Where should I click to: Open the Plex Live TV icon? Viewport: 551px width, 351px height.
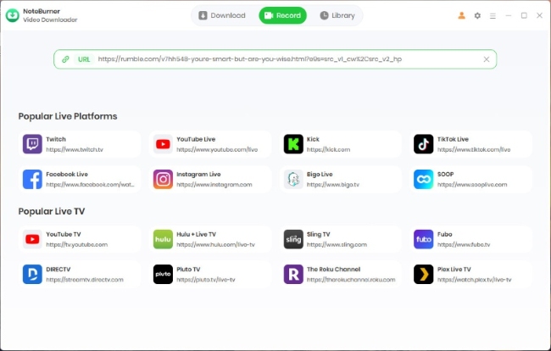coord(424,275)
